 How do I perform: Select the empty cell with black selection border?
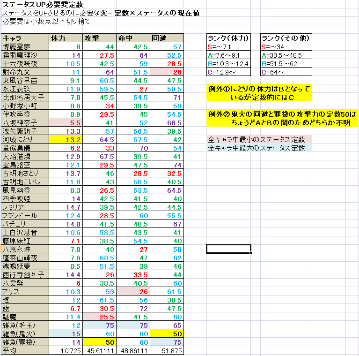[x=228, y=249]
